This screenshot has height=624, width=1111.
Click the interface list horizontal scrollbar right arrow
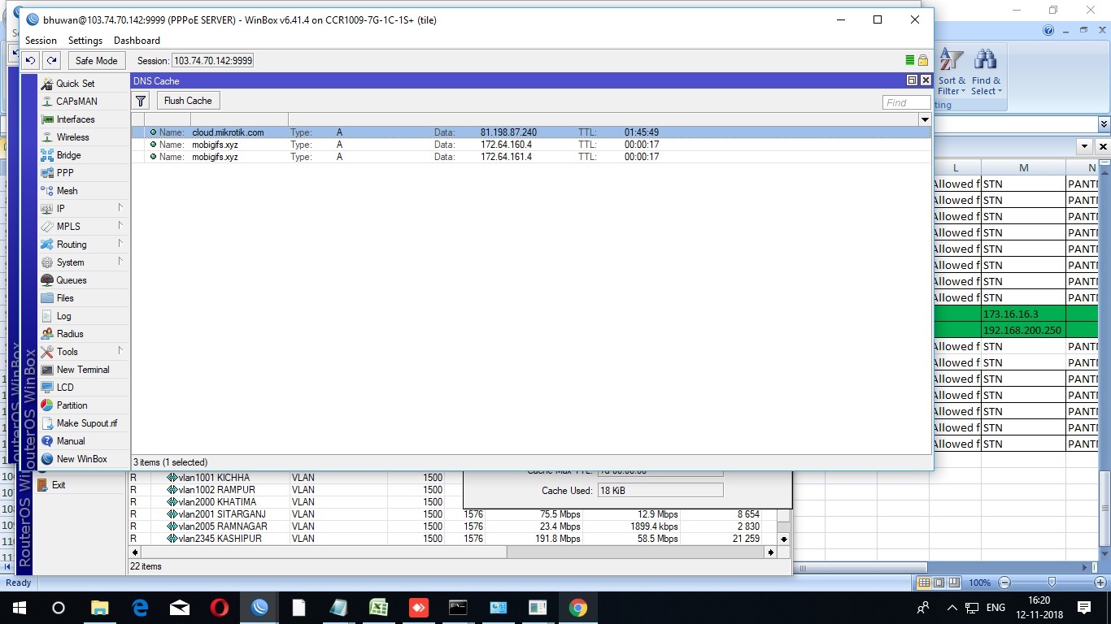pos(770,552)
